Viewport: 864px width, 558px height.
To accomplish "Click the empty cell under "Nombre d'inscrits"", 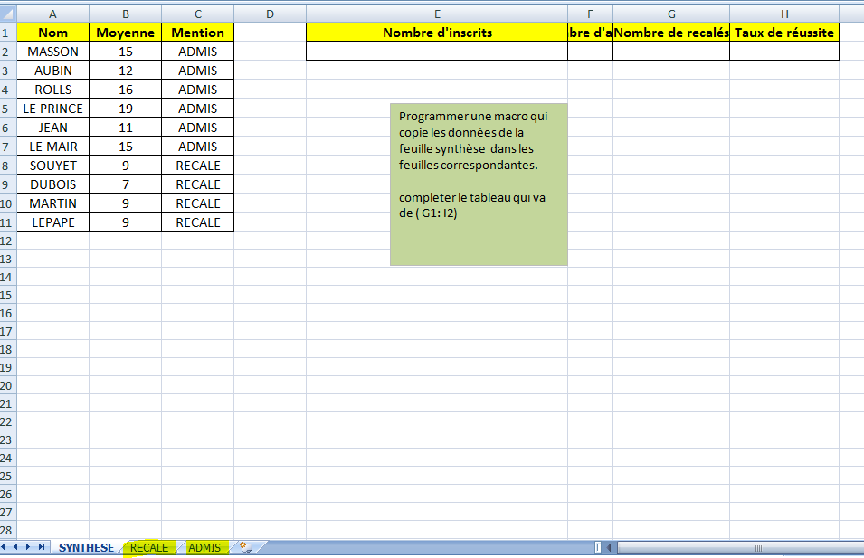I will pyautogui.click(x=437, y=52).
